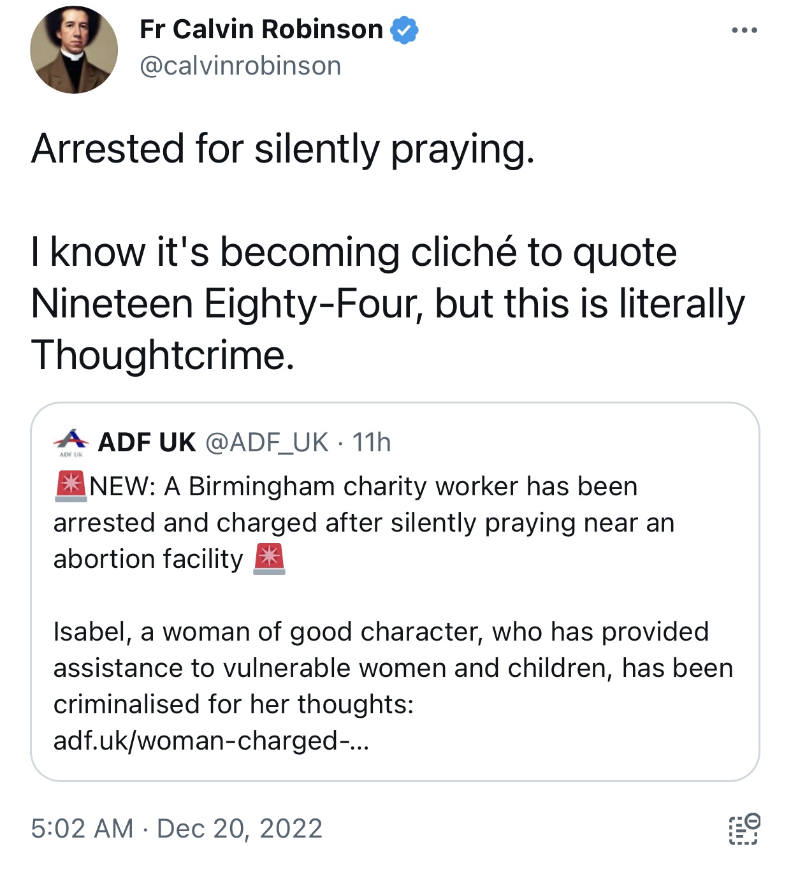Click the word Thoughtcrime in the tweet

(163, 354)
